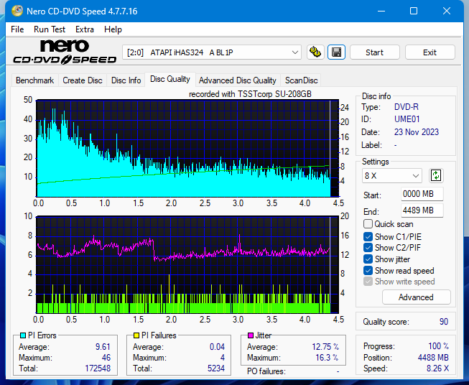Click the PI Failures and jitter lower graph
This screenshot has width=469, height=385.
pyautogui.click(x=187, y=265)
